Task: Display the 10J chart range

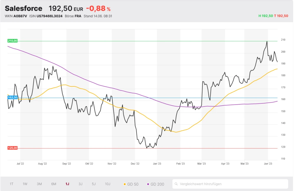Action: coord(108,184)
